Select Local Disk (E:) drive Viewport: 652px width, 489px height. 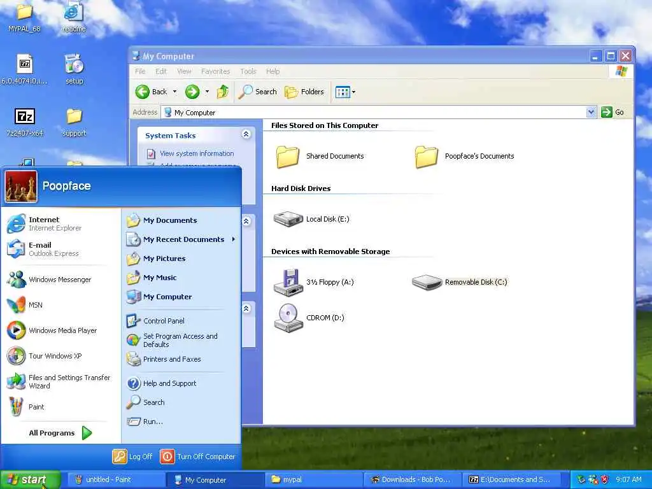click(311, 219)
